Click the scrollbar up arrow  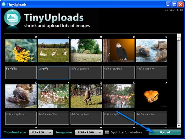click(x=179, y=36)
